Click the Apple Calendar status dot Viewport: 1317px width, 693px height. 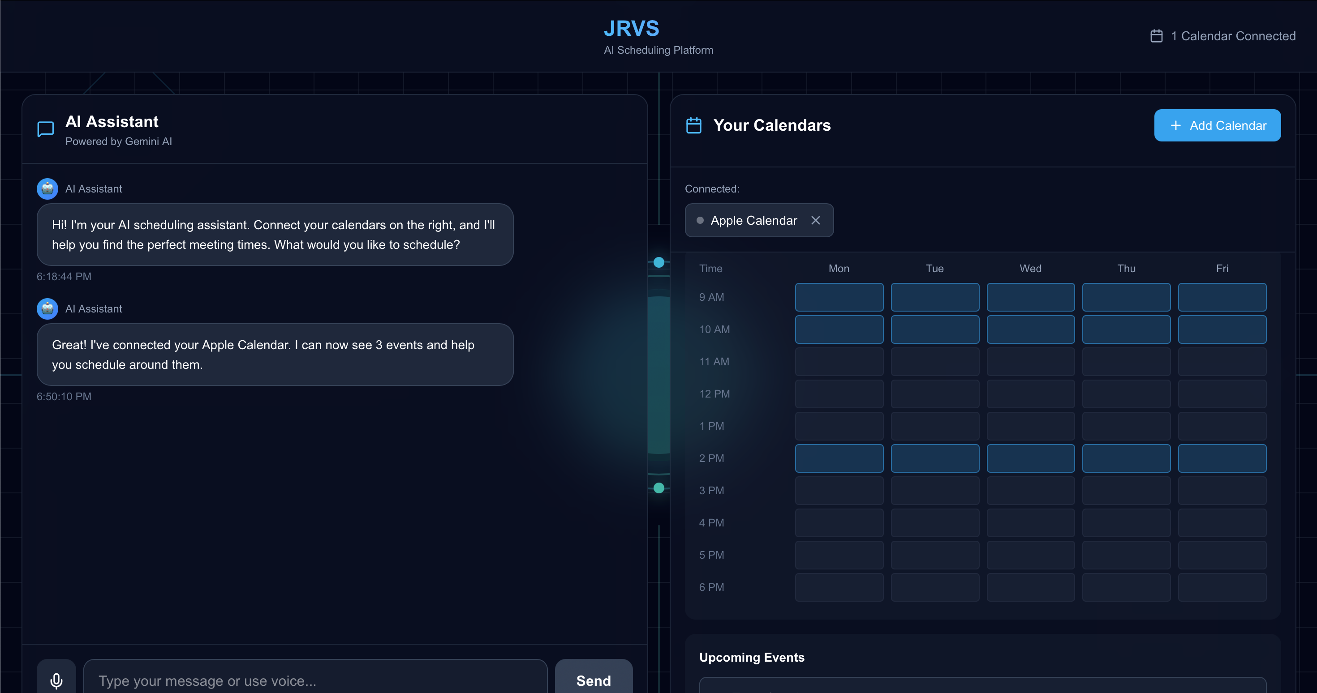(700, 220)
